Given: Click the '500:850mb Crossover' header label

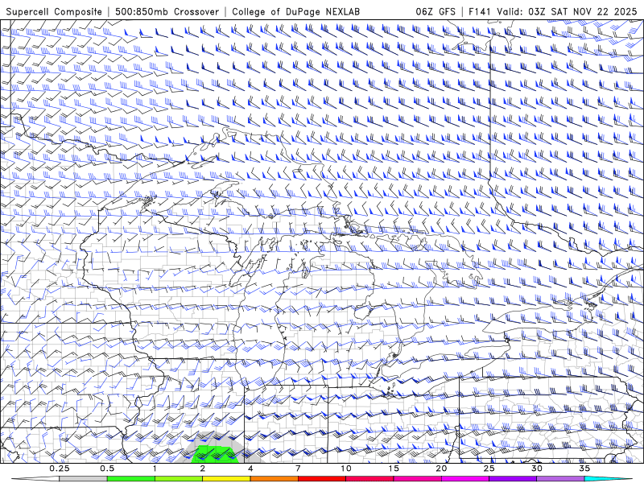Looking at the screenshot, I should tap(167, 11).
